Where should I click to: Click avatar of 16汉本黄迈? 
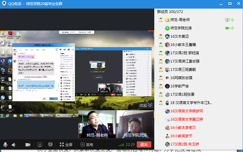tap(167, 36)
